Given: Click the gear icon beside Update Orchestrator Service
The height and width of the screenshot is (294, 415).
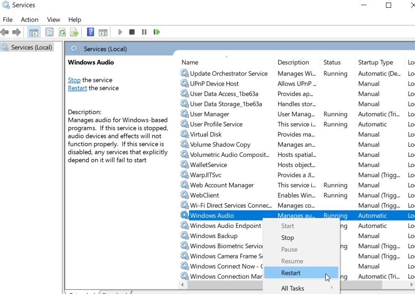Looking at the screenshot, I should click(x=184, y=73).
